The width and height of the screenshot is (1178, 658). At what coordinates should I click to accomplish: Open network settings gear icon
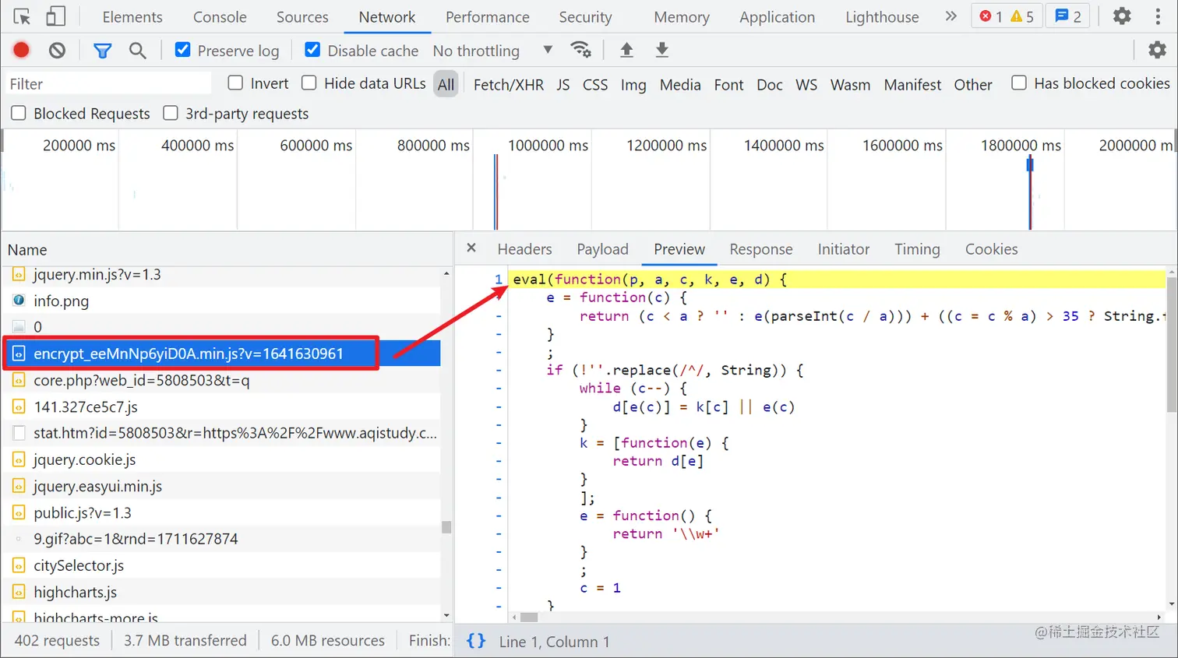pyautogui.click(x=1158, y=50)
